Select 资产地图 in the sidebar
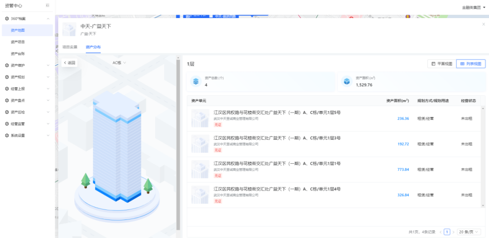The image size is (489, 238). 28,30
